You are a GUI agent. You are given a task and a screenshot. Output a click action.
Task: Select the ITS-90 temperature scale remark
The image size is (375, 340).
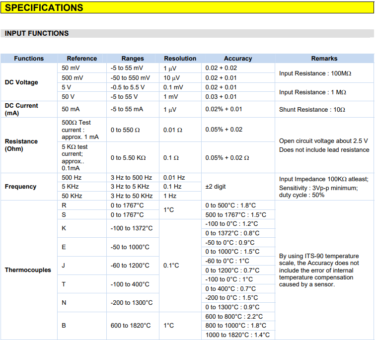[x=319, y=270]
